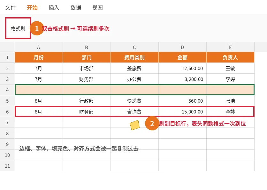The image size is (267, 190).
Task: Select column E header
Action: (x=230, y=47)
